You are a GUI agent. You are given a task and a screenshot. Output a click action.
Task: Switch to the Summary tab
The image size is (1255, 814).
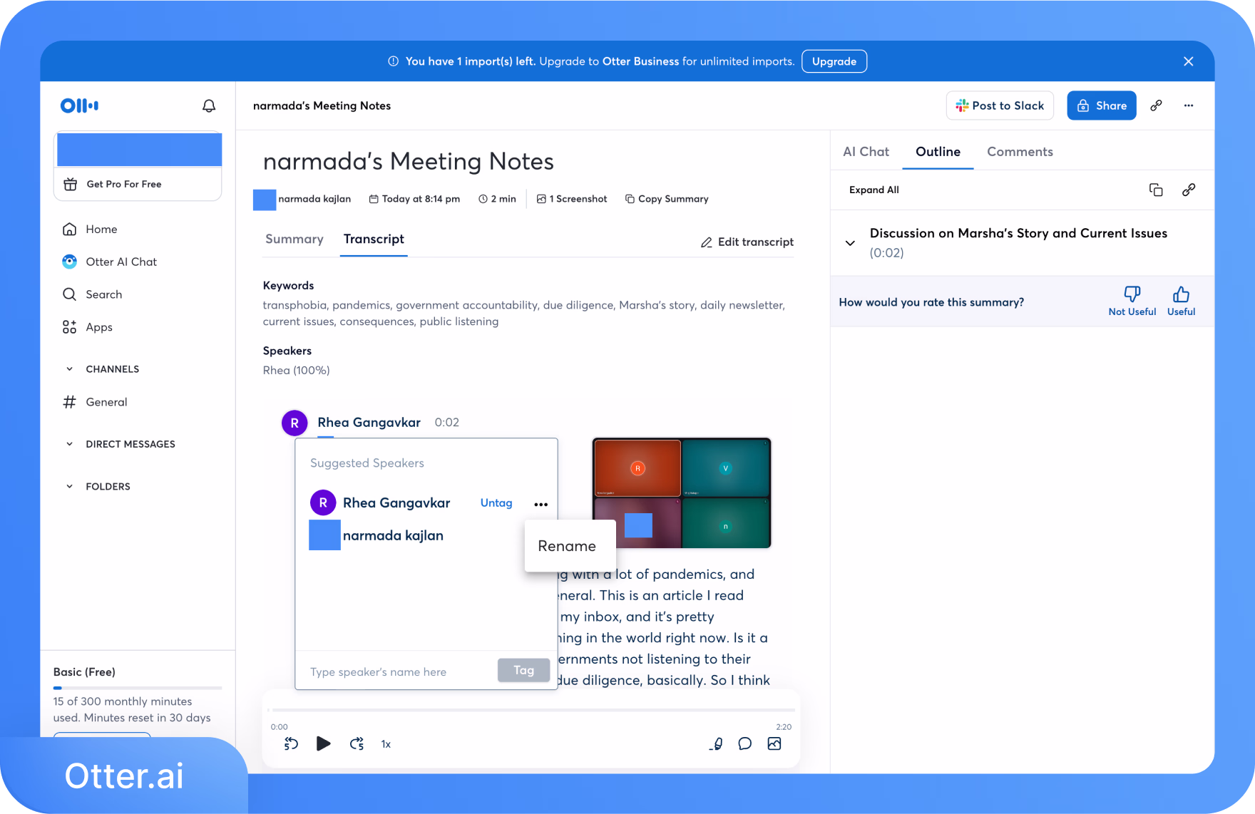pos(294,239)
